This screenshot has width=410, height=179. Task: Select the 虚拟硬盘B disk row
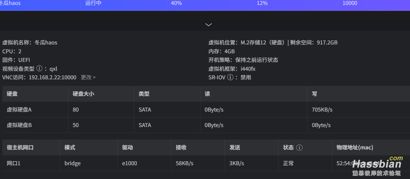pos(19,125)
